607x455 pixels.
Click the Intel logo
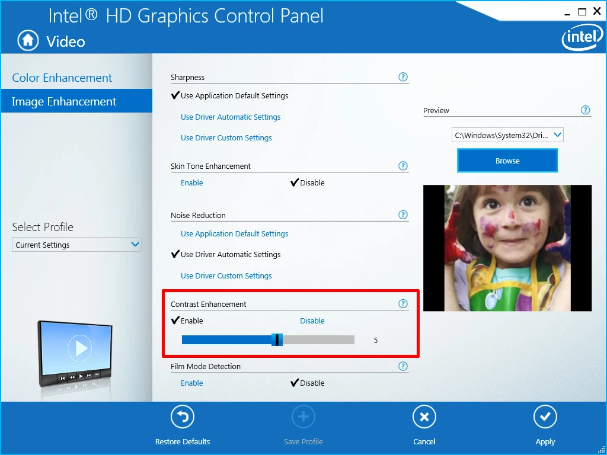click(582, 39)
